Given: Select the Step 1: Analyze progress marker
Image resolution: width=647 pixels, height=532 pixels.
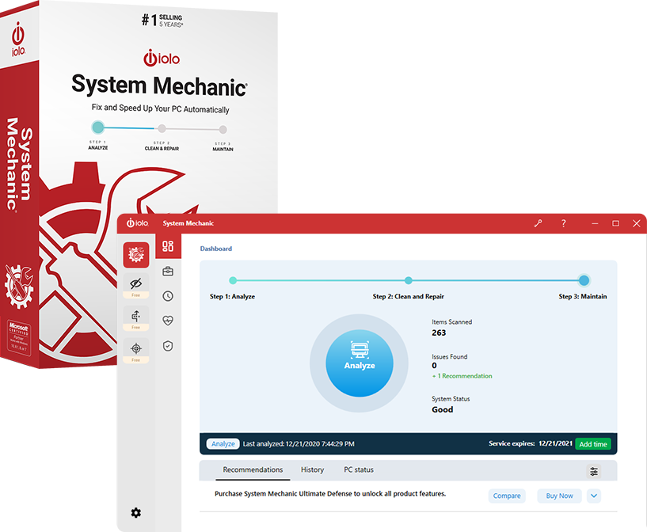Looking at the screenshot, I should click(x=233, y=280).
